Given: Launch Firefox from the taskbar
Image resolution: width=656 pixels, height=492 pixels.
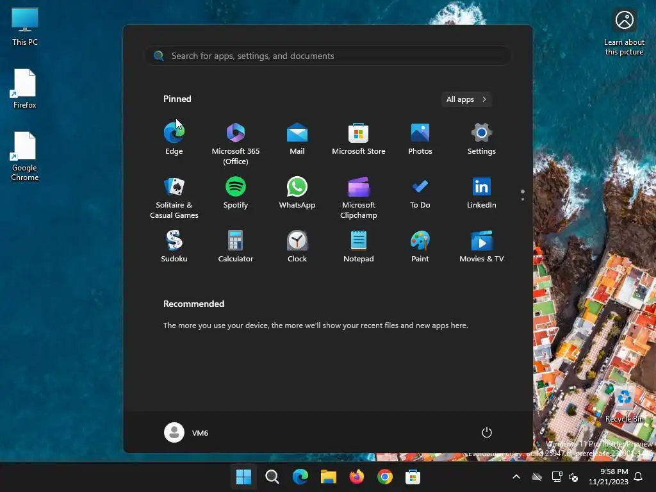Looking at the screenshot, I should click(356, 477).
